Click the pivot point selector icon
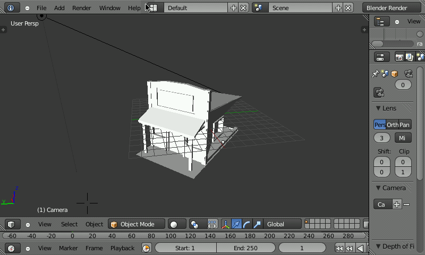The height and width of the screenshot is (255, 425). 195,224
